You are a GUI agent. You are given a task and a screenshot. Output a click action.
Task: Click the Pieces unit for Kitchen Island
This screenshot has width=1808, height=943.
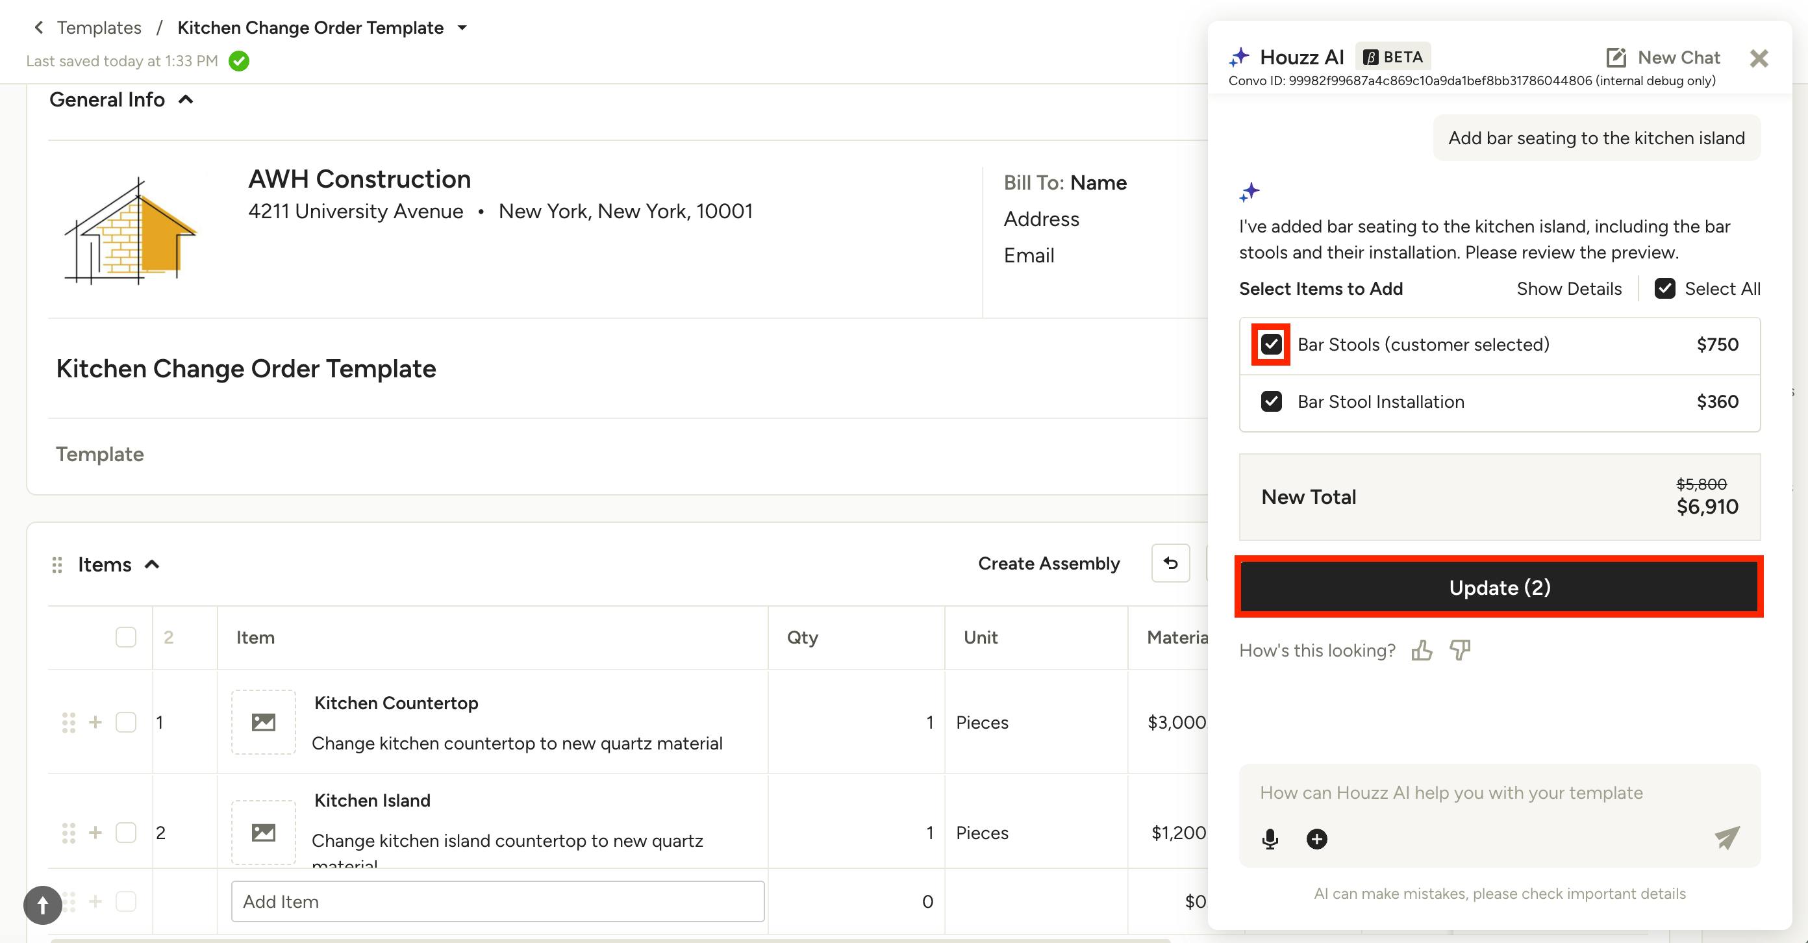(982, 833)
